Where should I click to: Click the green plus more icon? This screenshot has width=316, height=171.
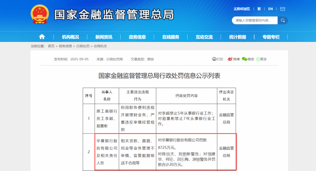coord(258,59)
